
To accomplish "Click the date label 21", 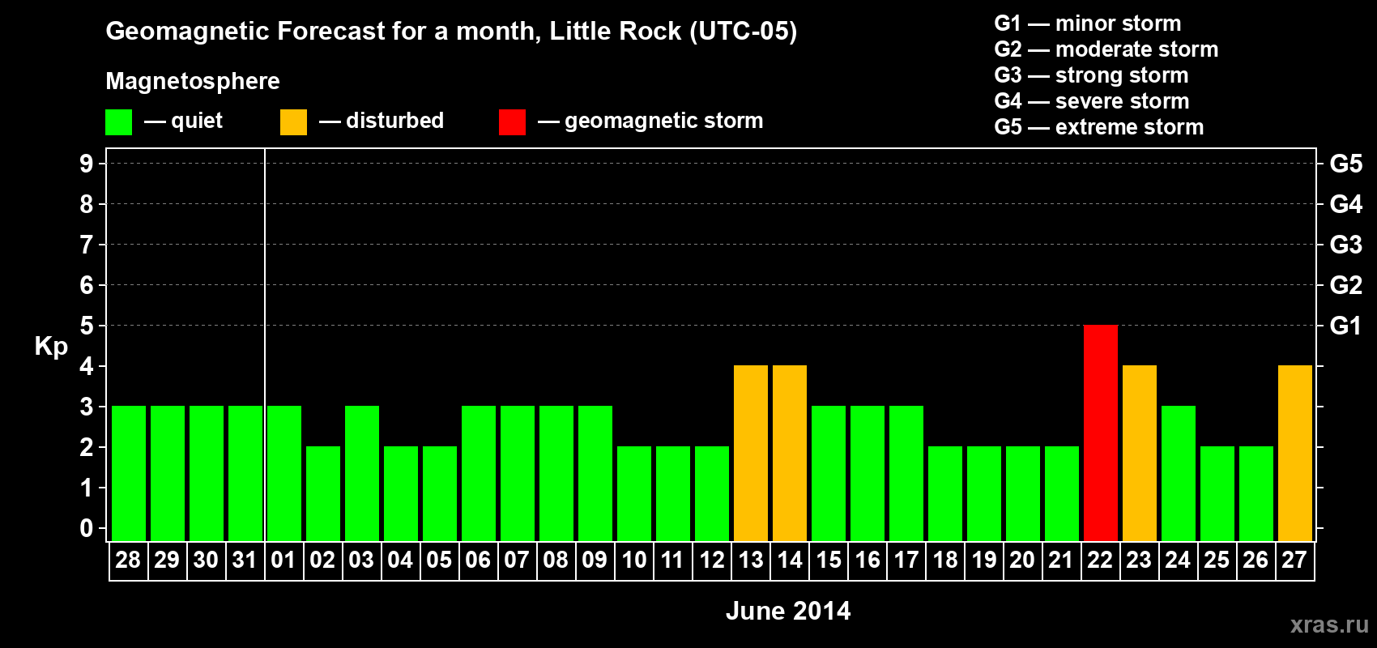I will point(1061,560).
